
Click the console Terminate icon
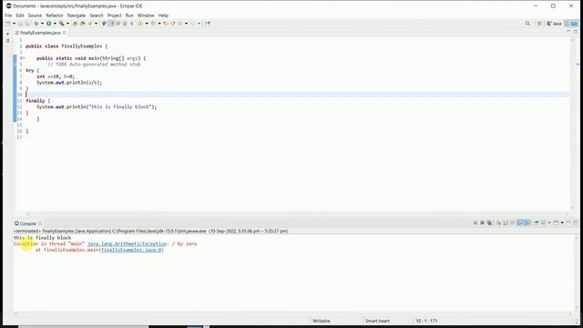click(476, 222)
